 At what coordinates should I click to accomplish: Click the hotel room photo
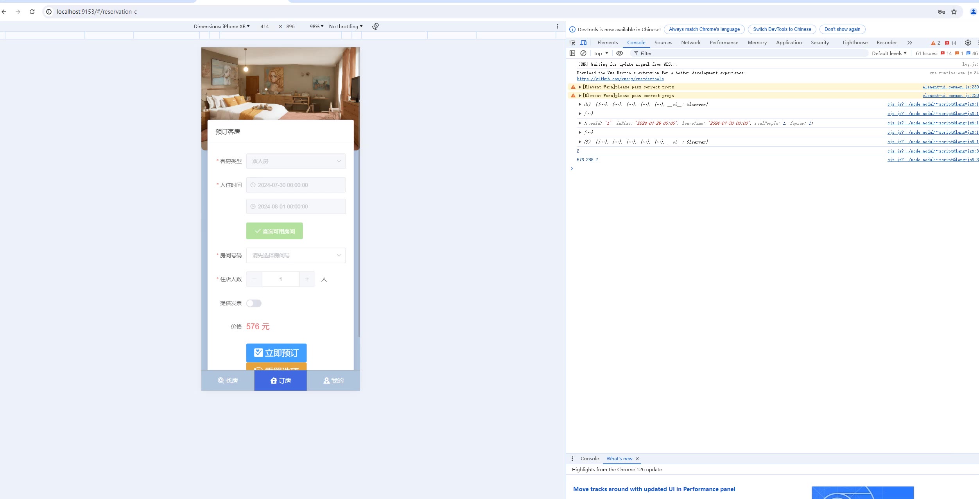(281, 83)
